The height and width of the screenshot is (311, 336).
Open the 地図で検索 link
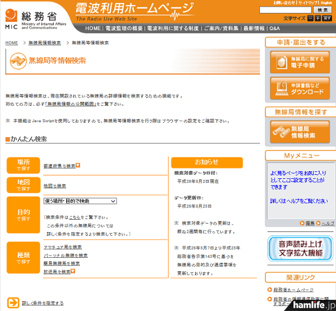(x=54, y=185)
